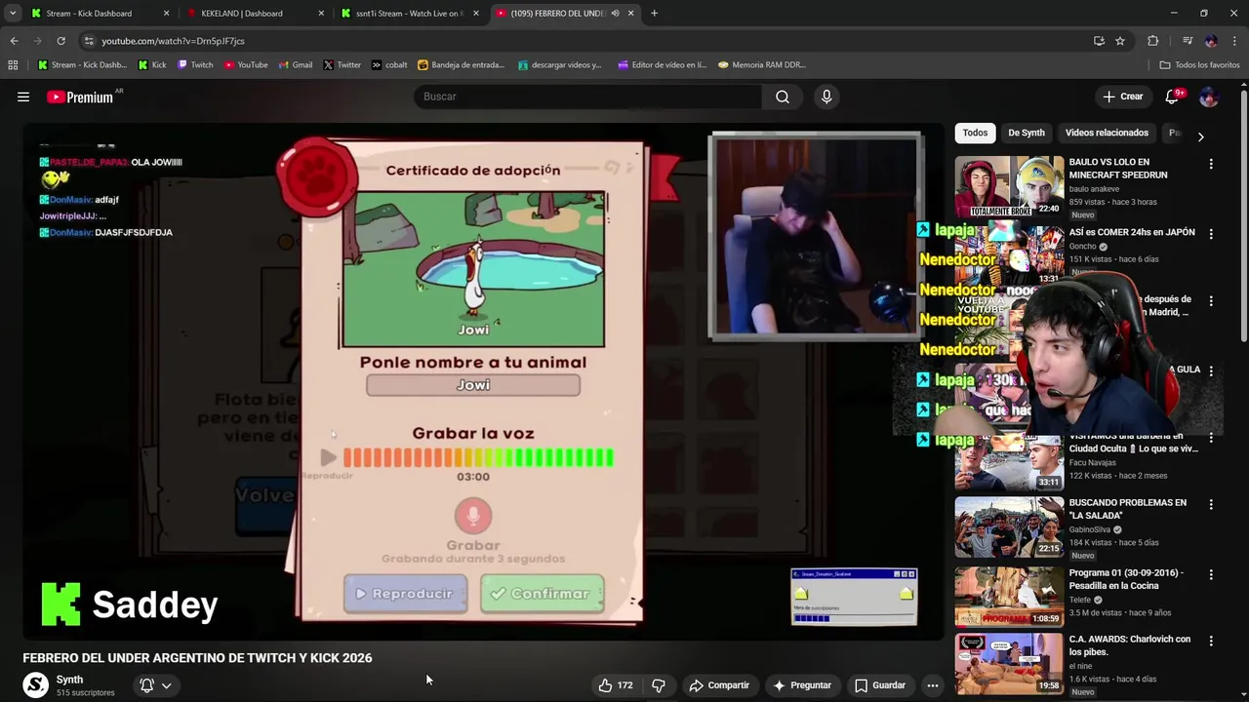Click the 515 suscriptores text
Viewport: 1249px width, 702px height.
point(85,693)
